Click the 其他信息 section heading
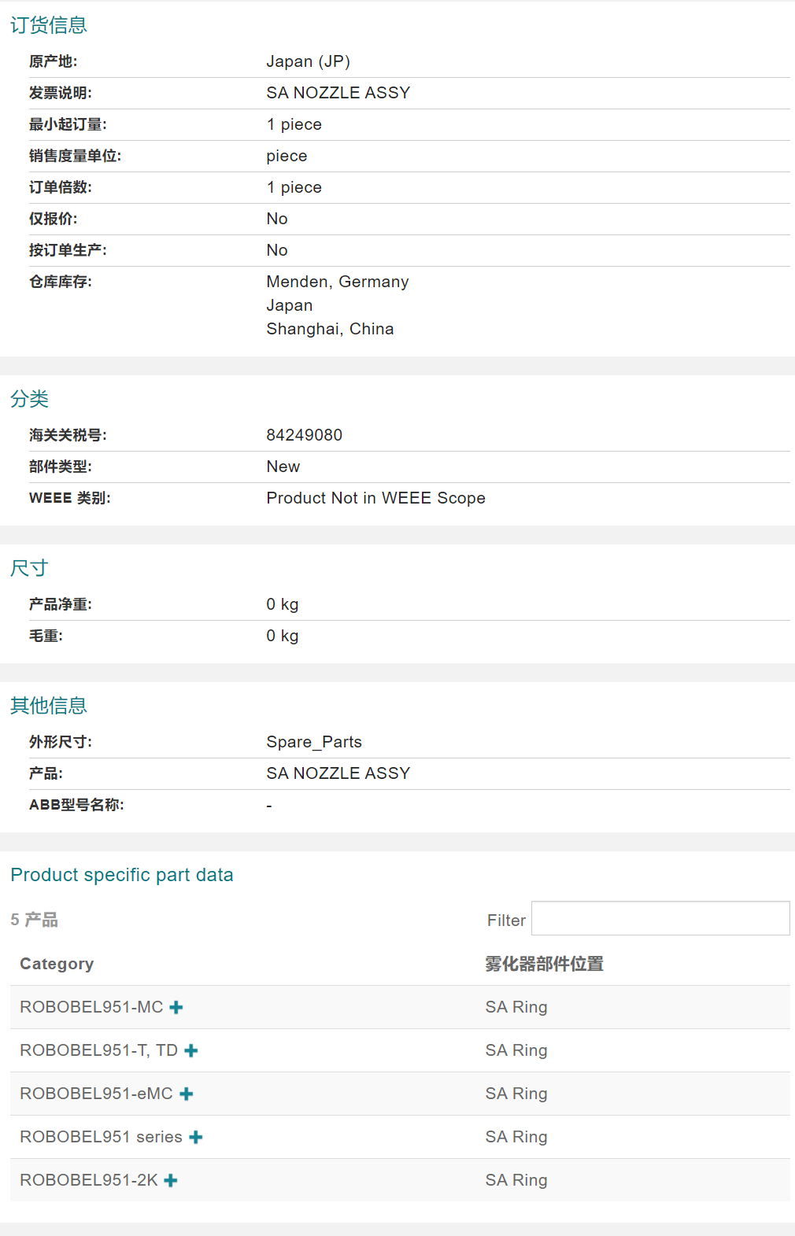The width and height of the screenshot is (795, 1236). coord(49,706)
